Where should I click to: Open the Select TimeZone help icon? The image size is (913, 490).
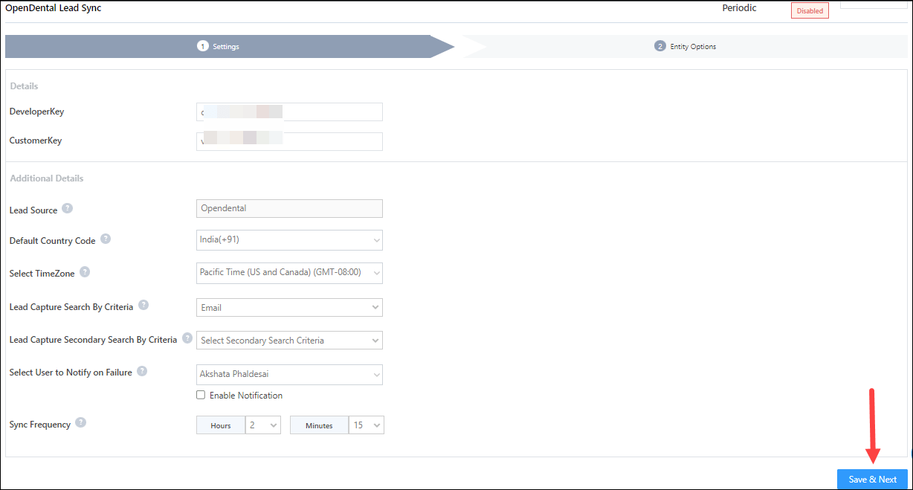click(85, 271)
